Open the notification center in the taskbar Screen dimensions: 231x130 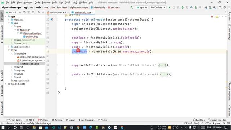click(x=226, y=127)
